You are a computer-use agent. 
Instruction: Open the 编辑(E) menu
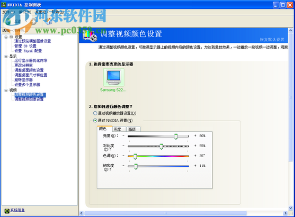[25, 12]
